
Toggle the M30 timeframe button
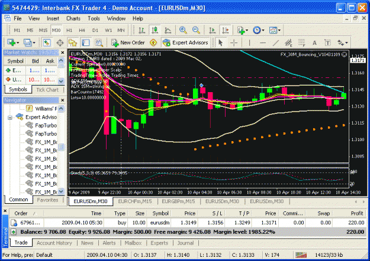pyautogui.click(x=56, y=30)
